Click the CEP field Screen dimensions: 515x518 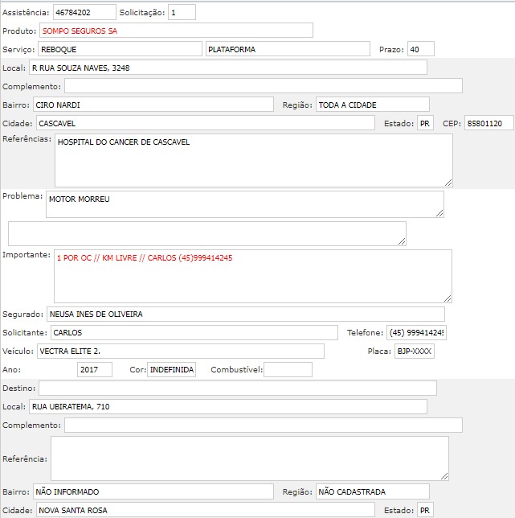[488, 123]
